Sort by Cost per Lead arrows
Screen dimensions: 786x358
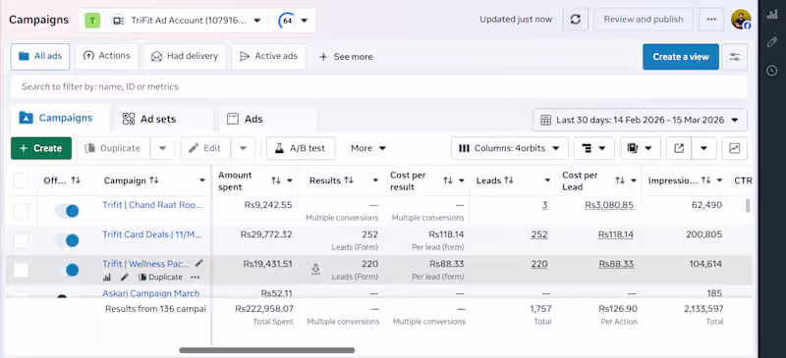pyautogui.click(x=620, y=180)
